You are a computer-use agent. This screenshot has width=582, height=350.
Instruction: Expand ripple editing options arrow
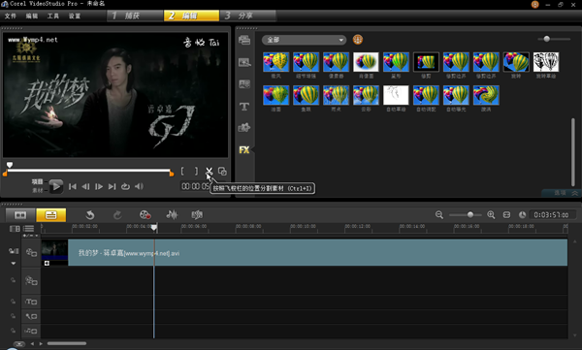[14, 263]
